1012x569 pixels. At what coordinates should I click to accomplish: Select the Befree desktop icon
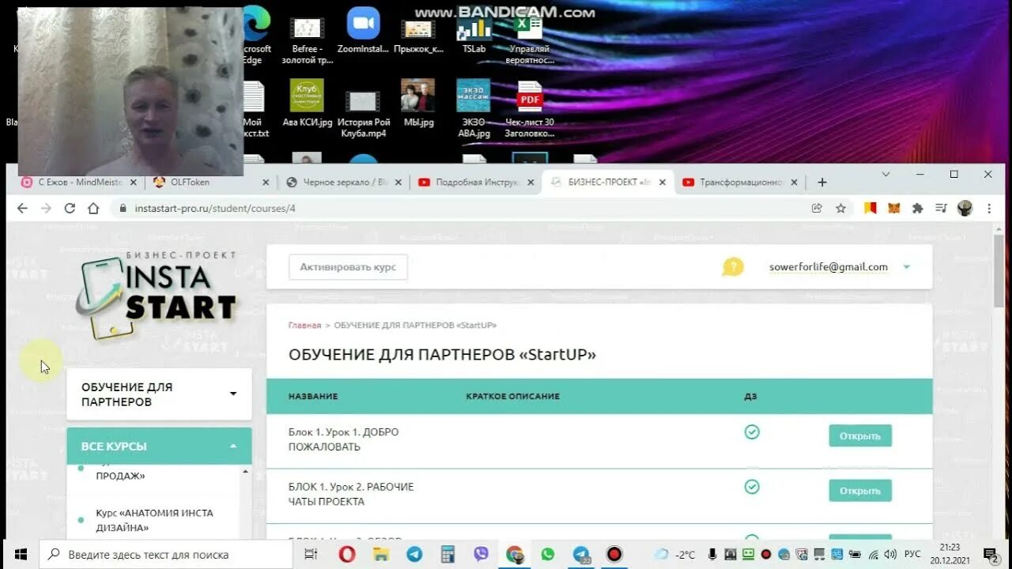pos(308,40)
